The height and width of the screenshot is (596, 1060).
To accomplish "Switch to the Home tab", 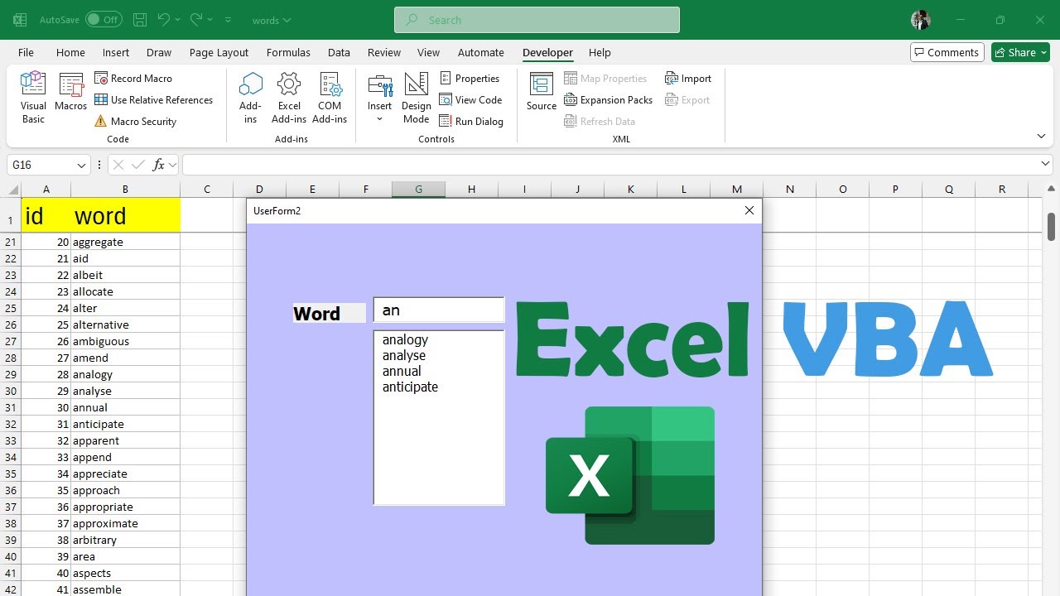I will pos(70,52).
